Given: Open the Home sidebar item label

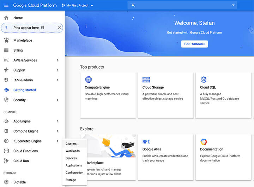Looking at the screenshot, I should pos(18,18).
